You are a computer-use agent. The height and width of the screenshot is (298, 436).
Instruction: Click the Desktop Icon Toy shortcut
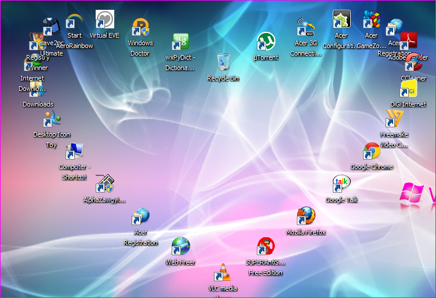[x=52, y=119]
